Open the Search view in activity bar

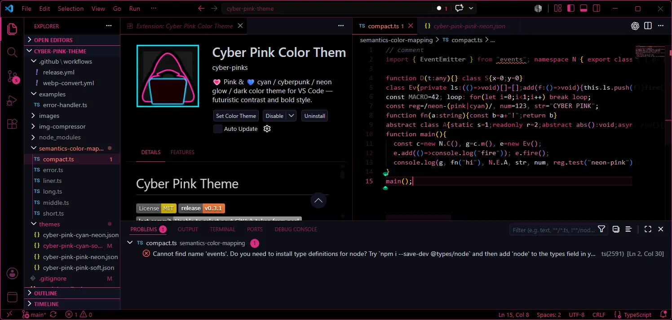[x=12, y=52]
